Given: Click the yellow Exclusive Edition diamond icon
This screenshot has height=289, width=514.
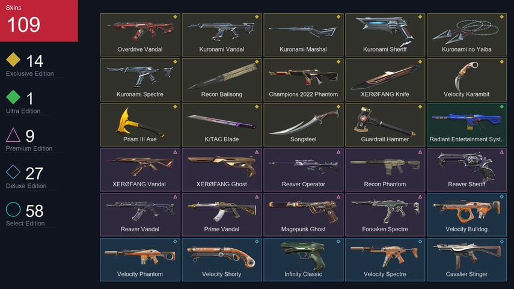Looking at the screenshot, I should pos(13,59).
